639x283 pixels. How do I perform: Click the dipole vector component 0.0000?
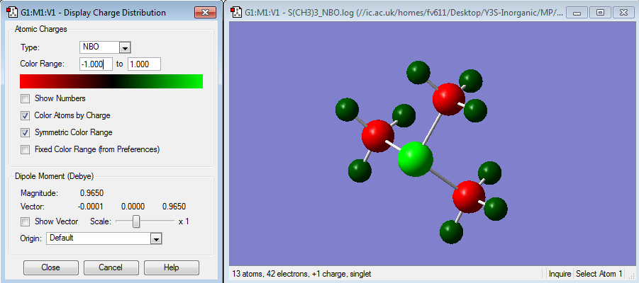coord(133,207)
